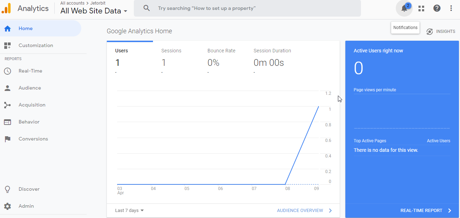Open the Last 7 days date selector
Image resolution: width=460 pixels, height=218 pixels.
129,210
